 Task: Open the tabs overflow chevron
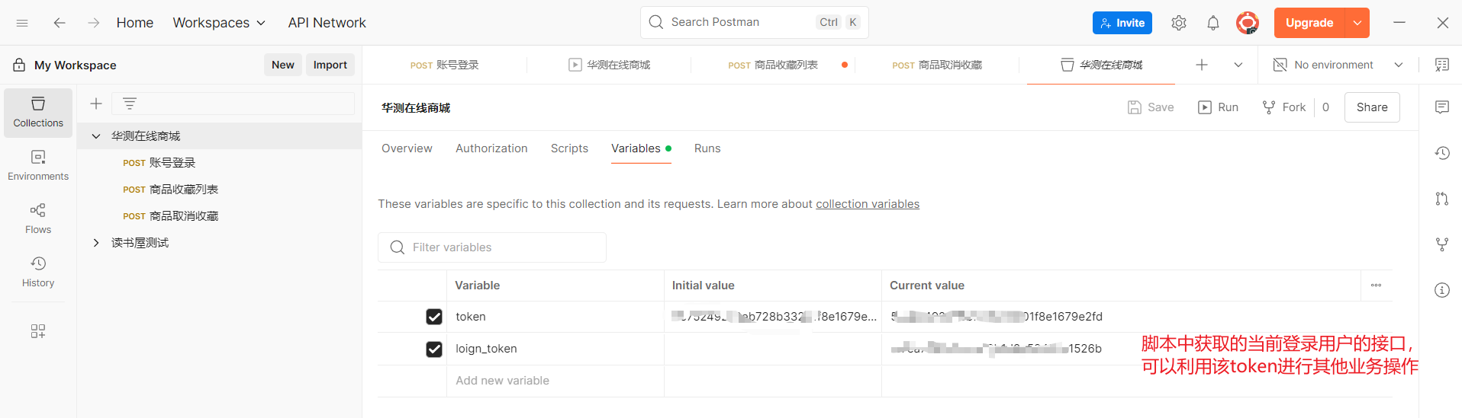pyautogui.click(x=1238, y=65)
